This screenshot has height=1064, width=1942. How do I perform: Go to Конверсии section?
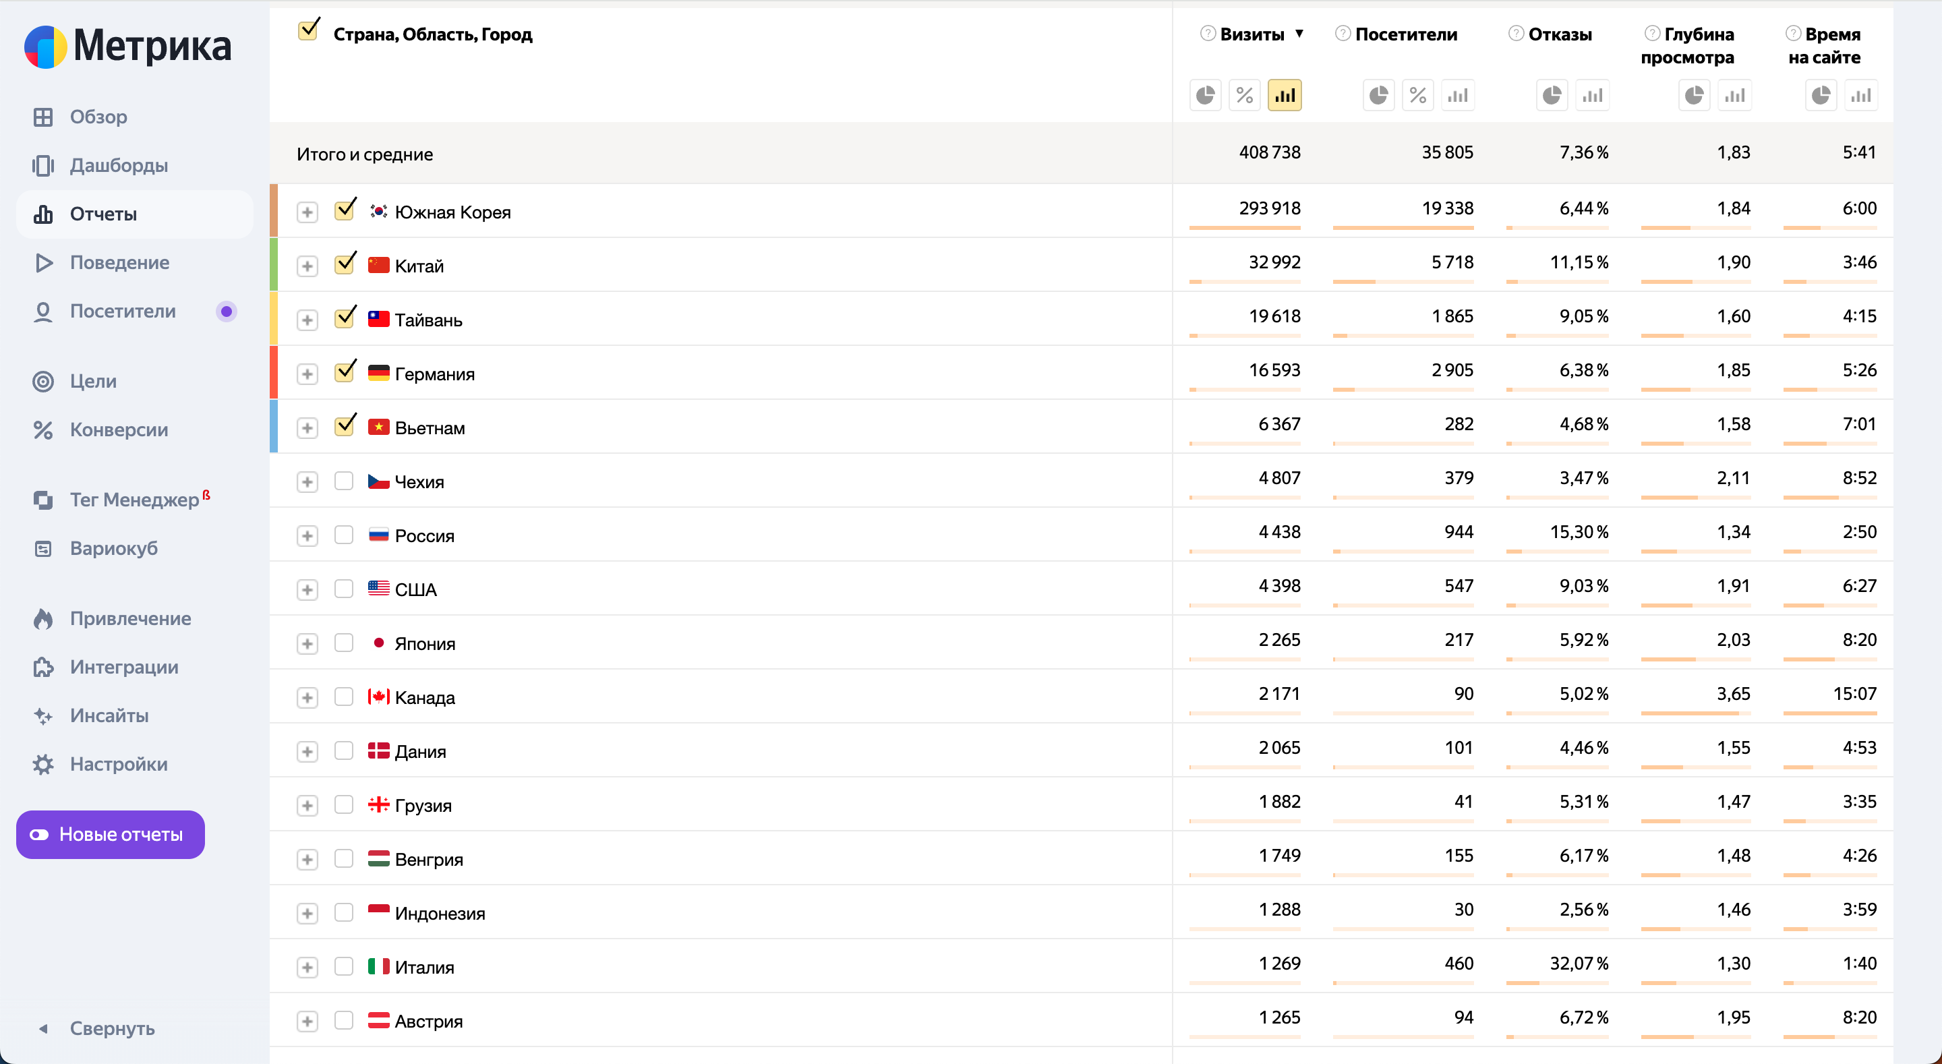point(119,430)
